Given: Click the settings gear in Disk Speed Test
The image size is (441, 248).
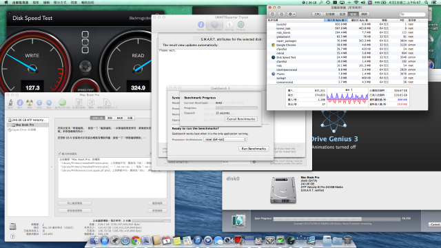Looking at the screenshot, I should click(x=85, y=67).
